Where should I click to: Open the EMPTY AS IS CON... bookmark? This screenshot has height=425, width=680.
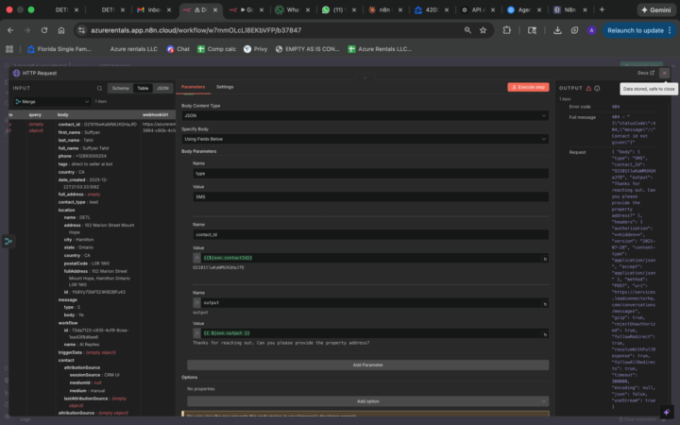(308, 49)
